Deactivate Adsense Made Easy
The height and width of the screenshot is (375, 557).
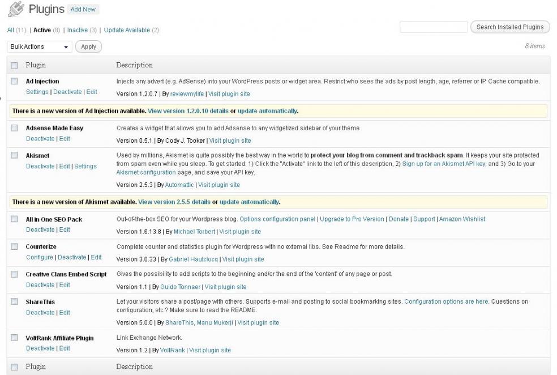(x=40, y=139)
